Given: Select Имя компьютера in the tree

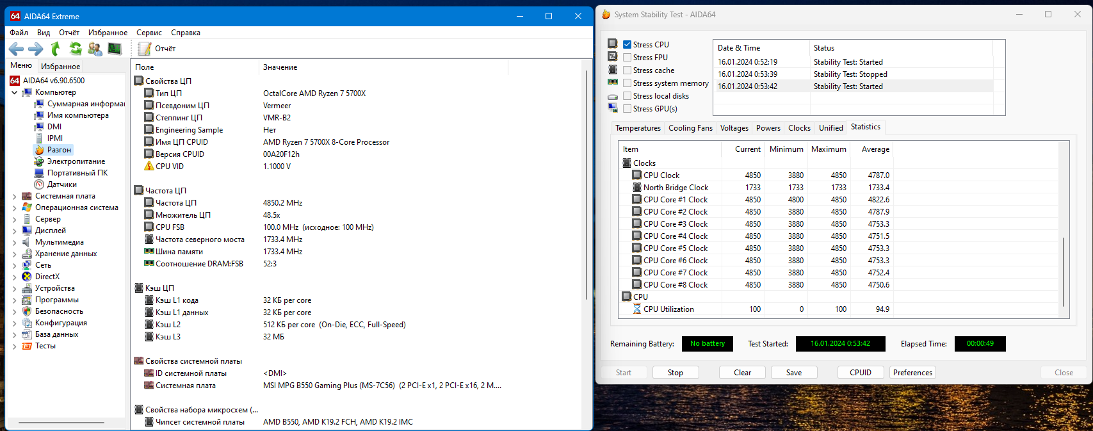Looking at the screenshot, I should click(78, 115).
